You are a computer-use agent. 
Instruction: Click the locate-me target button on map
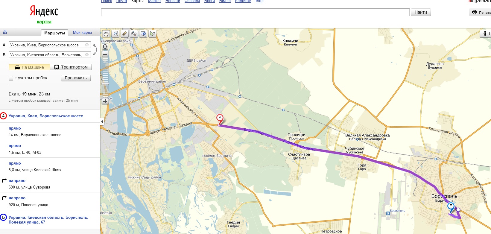click(x=105, y=46)
